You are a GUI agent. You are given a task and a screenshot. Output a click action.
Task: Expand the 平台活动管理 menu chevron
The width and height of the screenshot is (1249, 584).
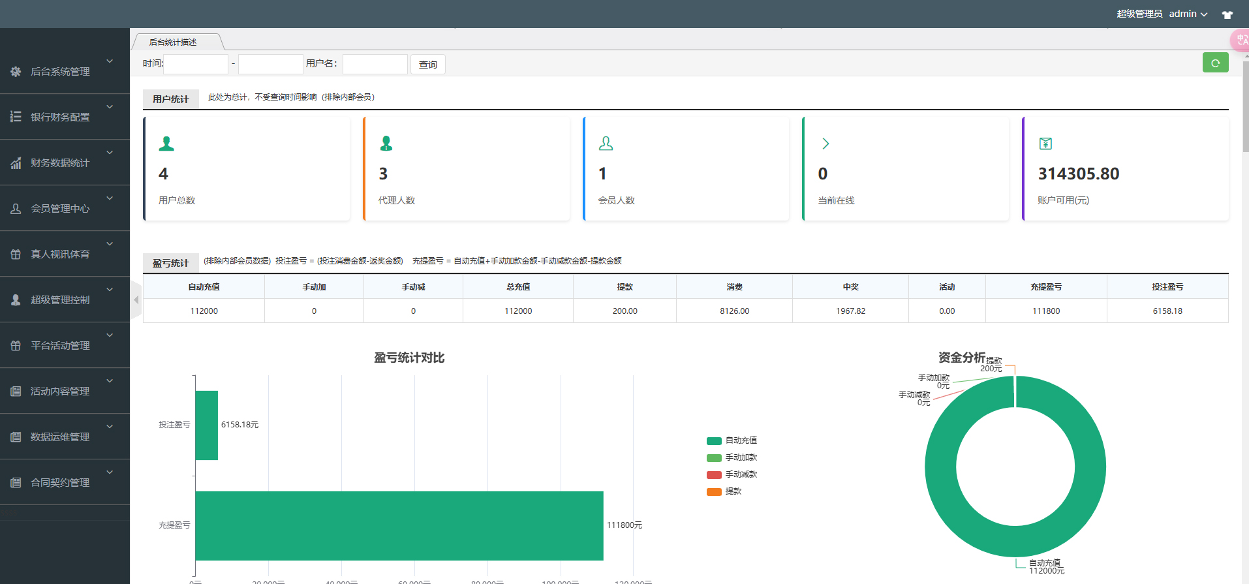(110, 335)
